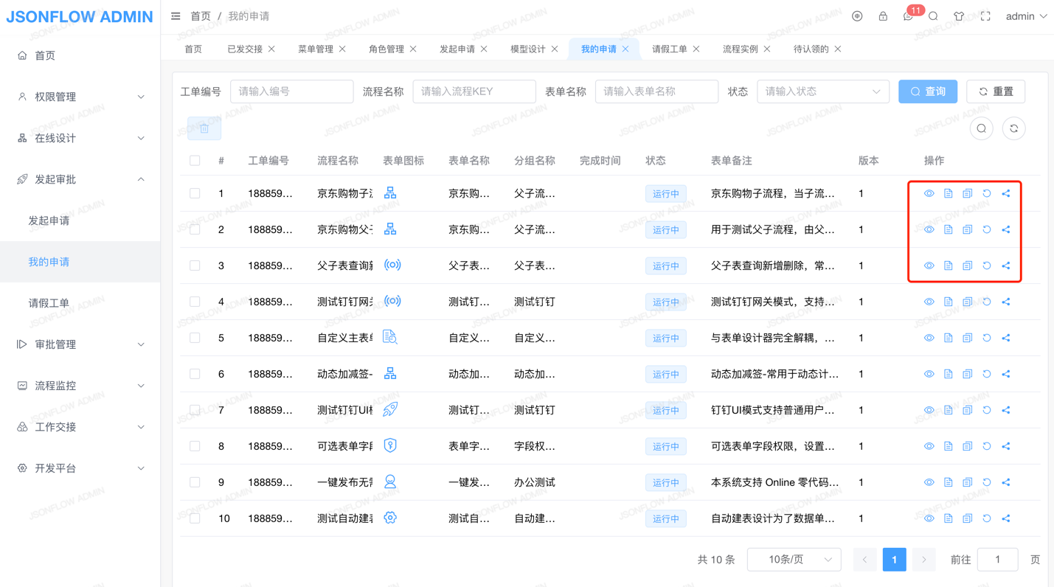Click the document icon in row 4
The height and width of the screenshot is (587, 1054).
(x=949, y=302)
